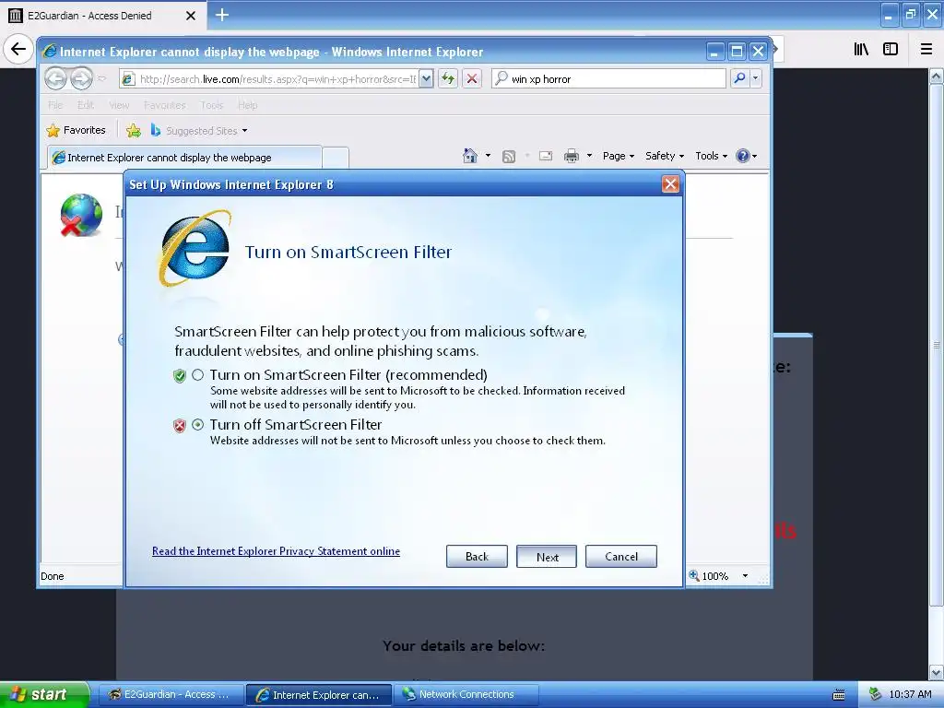
Task: Open the Firefox library icon
Action: [861, 50]
